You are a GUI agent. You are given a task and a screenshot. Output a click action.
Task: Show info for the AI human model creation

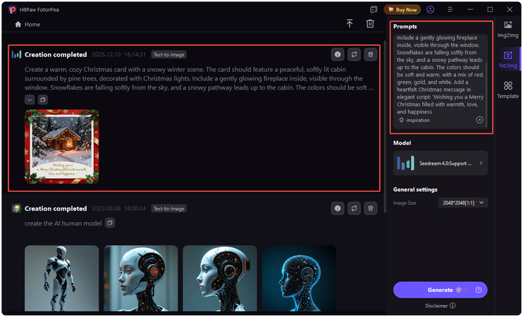click(x=338, y=209)
